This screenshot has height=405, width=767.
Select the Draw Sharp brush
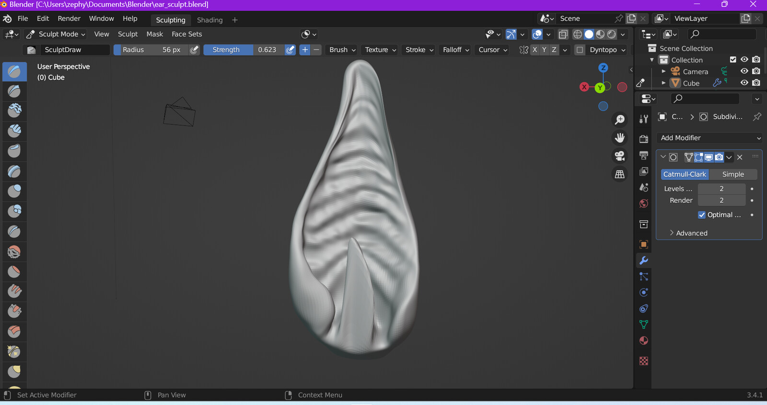(14, 91)
